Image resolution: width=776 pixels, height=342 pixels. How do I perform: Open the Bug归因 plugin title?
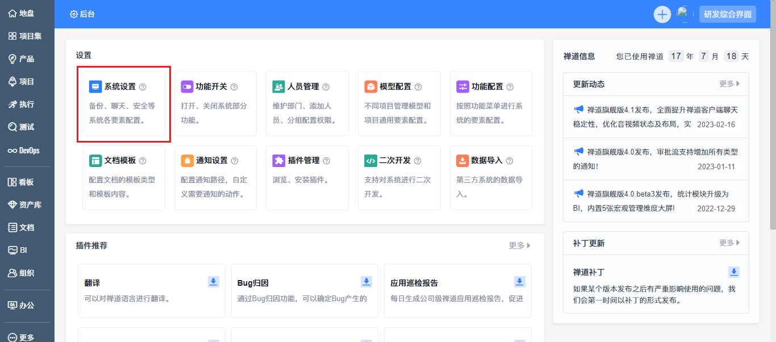[x=252, y=283]
